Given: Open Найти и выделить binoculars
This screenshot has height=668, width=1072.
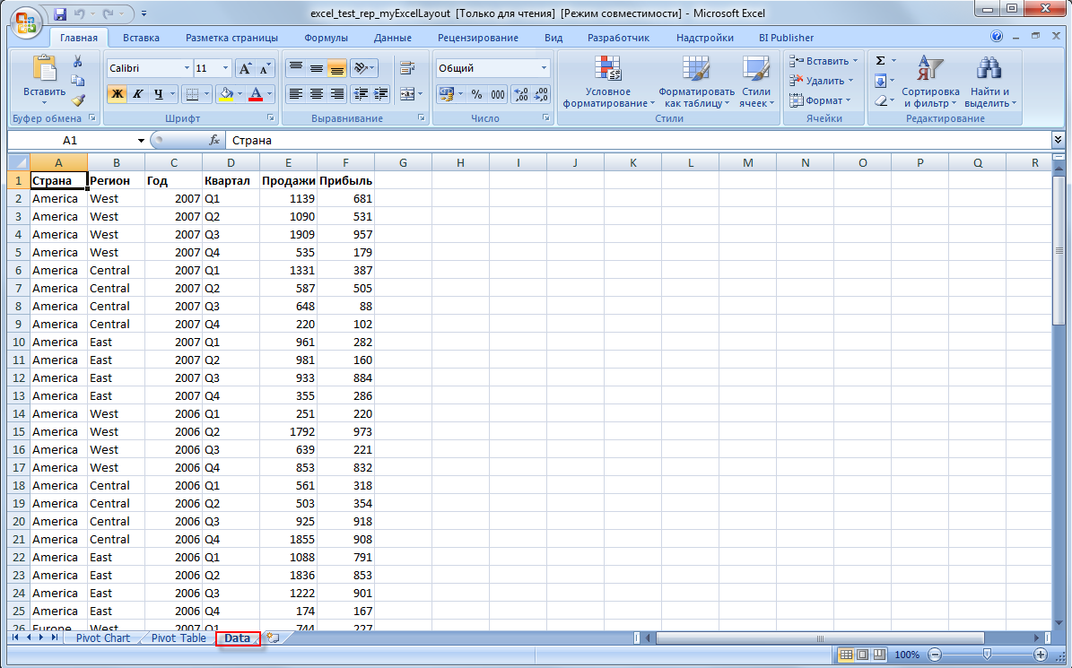Looking at the screenshot, I should click(990, 82).
